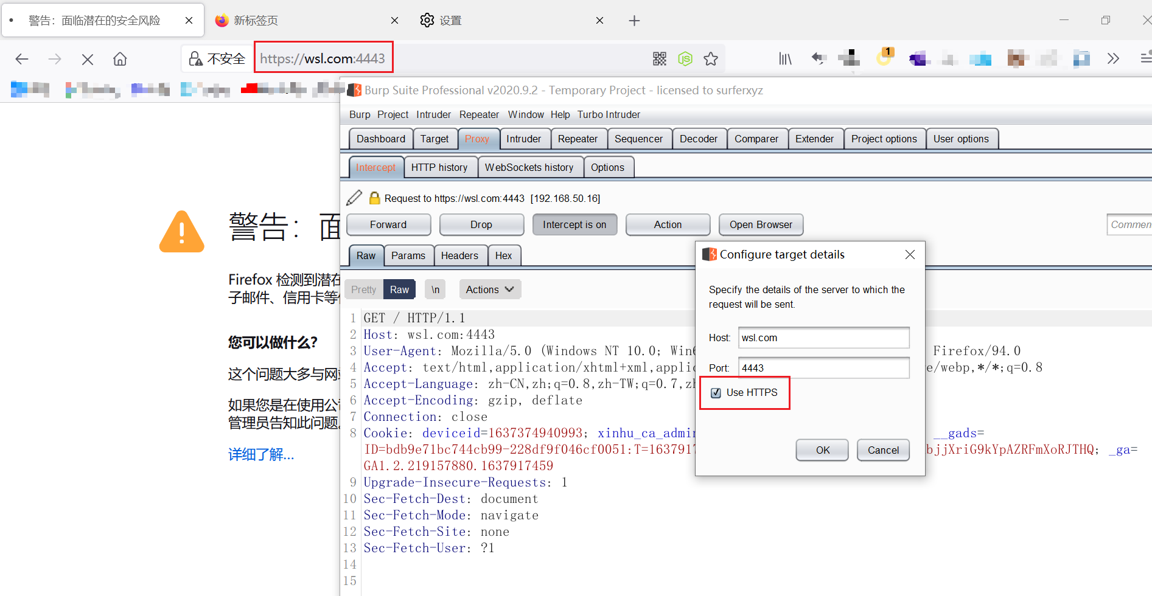Screen dimensions: 1152x596
Task: Open the Comparer tab
Action: click(756, 139)
